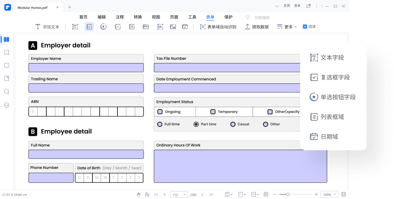The width and height of the screenshot is (400, 199).
Task: Expand the 更多 dropdown menu
Action: (287, 27)
